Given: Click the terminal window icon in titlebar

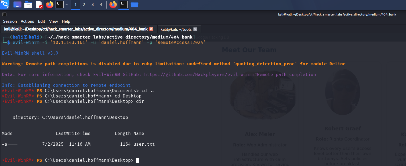Looking at the screenshot, I should tap(4, 14).
